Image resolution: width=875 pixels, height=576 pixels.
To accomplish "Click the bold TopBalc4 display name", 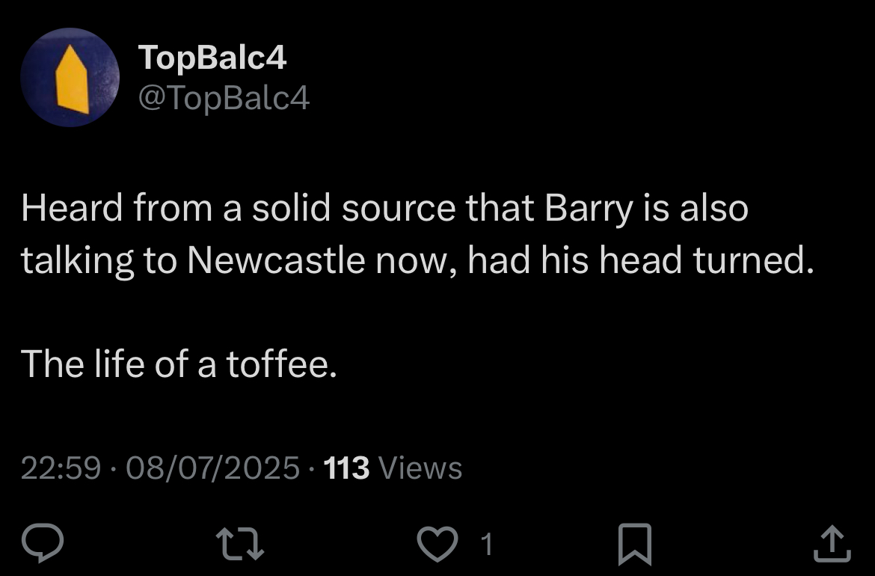I will [213, 59].
